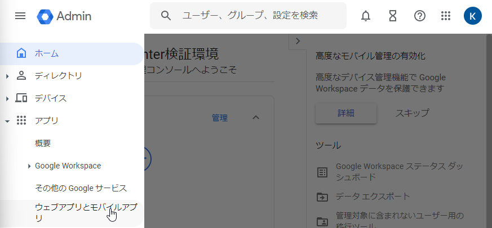Screen dimensions: 492x228
Task: Click the 詳細 button
Action: tap(346, 113)
